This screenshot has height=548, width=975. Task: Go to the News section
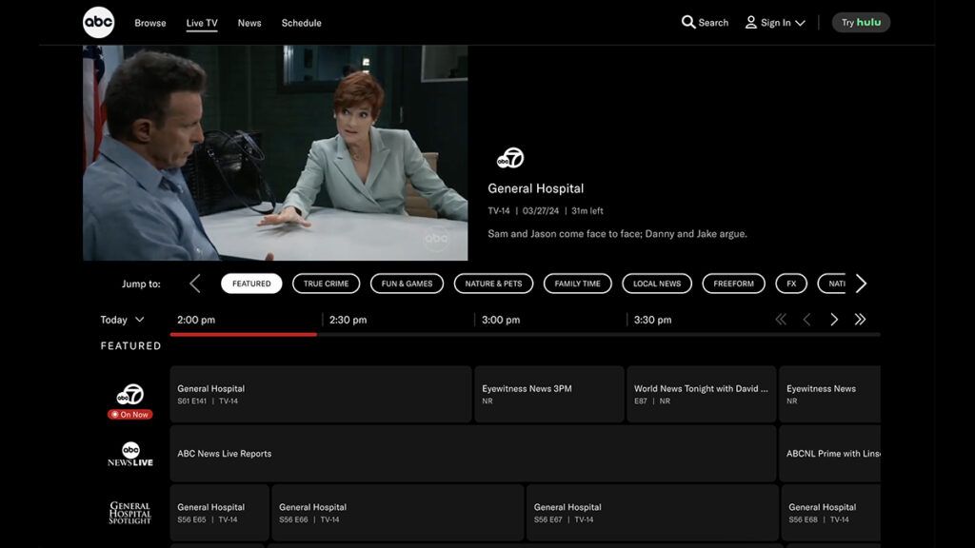(x=249, y=23)
